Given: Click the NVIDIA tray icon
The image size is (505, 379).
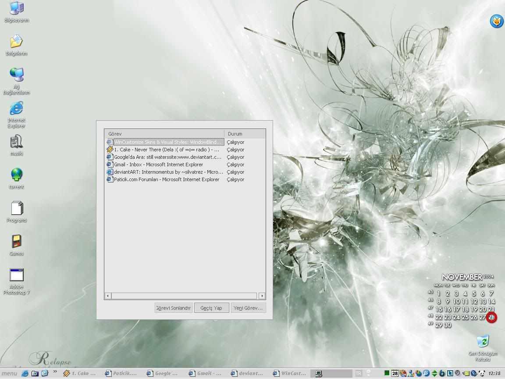Looking at the screenshot, I should 466,373.
